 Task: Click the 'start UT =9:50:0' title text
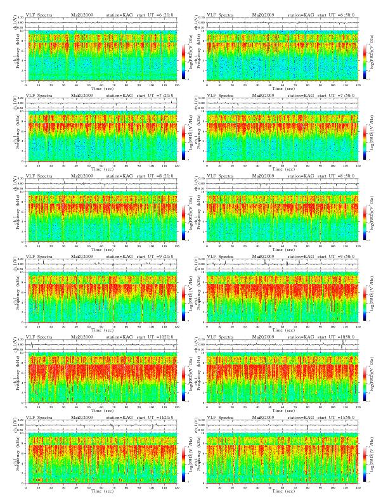[x=336, y=257]
